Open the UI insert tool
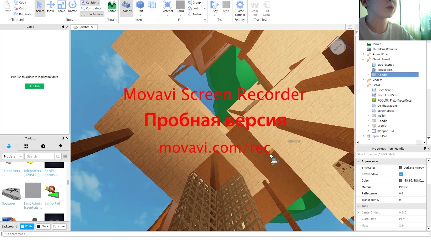This screenshot has height=242, width=431. click(152, 7)
